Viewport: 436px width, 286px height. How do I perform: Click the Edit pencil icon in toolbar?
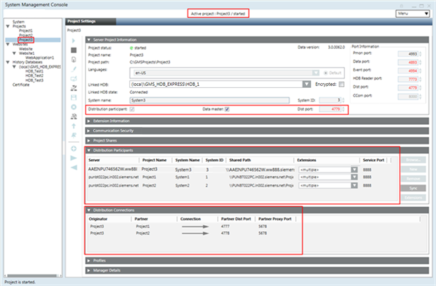point(73,68)
